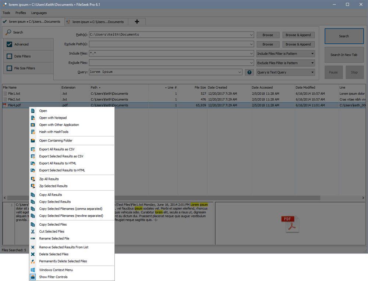This screenshot has height=281, width=368.
Task: Switch to the first lorem ipsum tab
Action: pos(33,22)
